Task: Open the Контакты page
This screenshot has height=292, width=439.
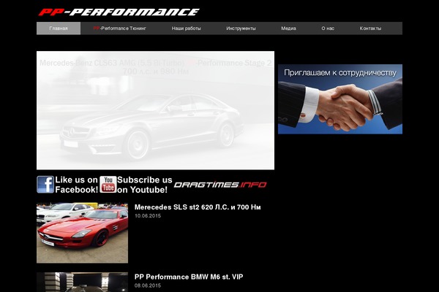Action: click(370, 28)
